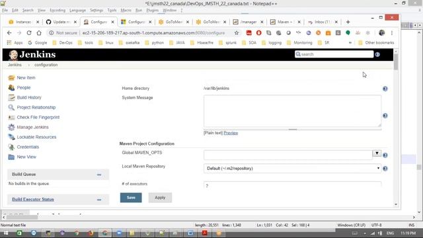Open splunk bookmarks folder
Image resolution: width=423 pixels, height=238 pixels.
coord(228,42)
